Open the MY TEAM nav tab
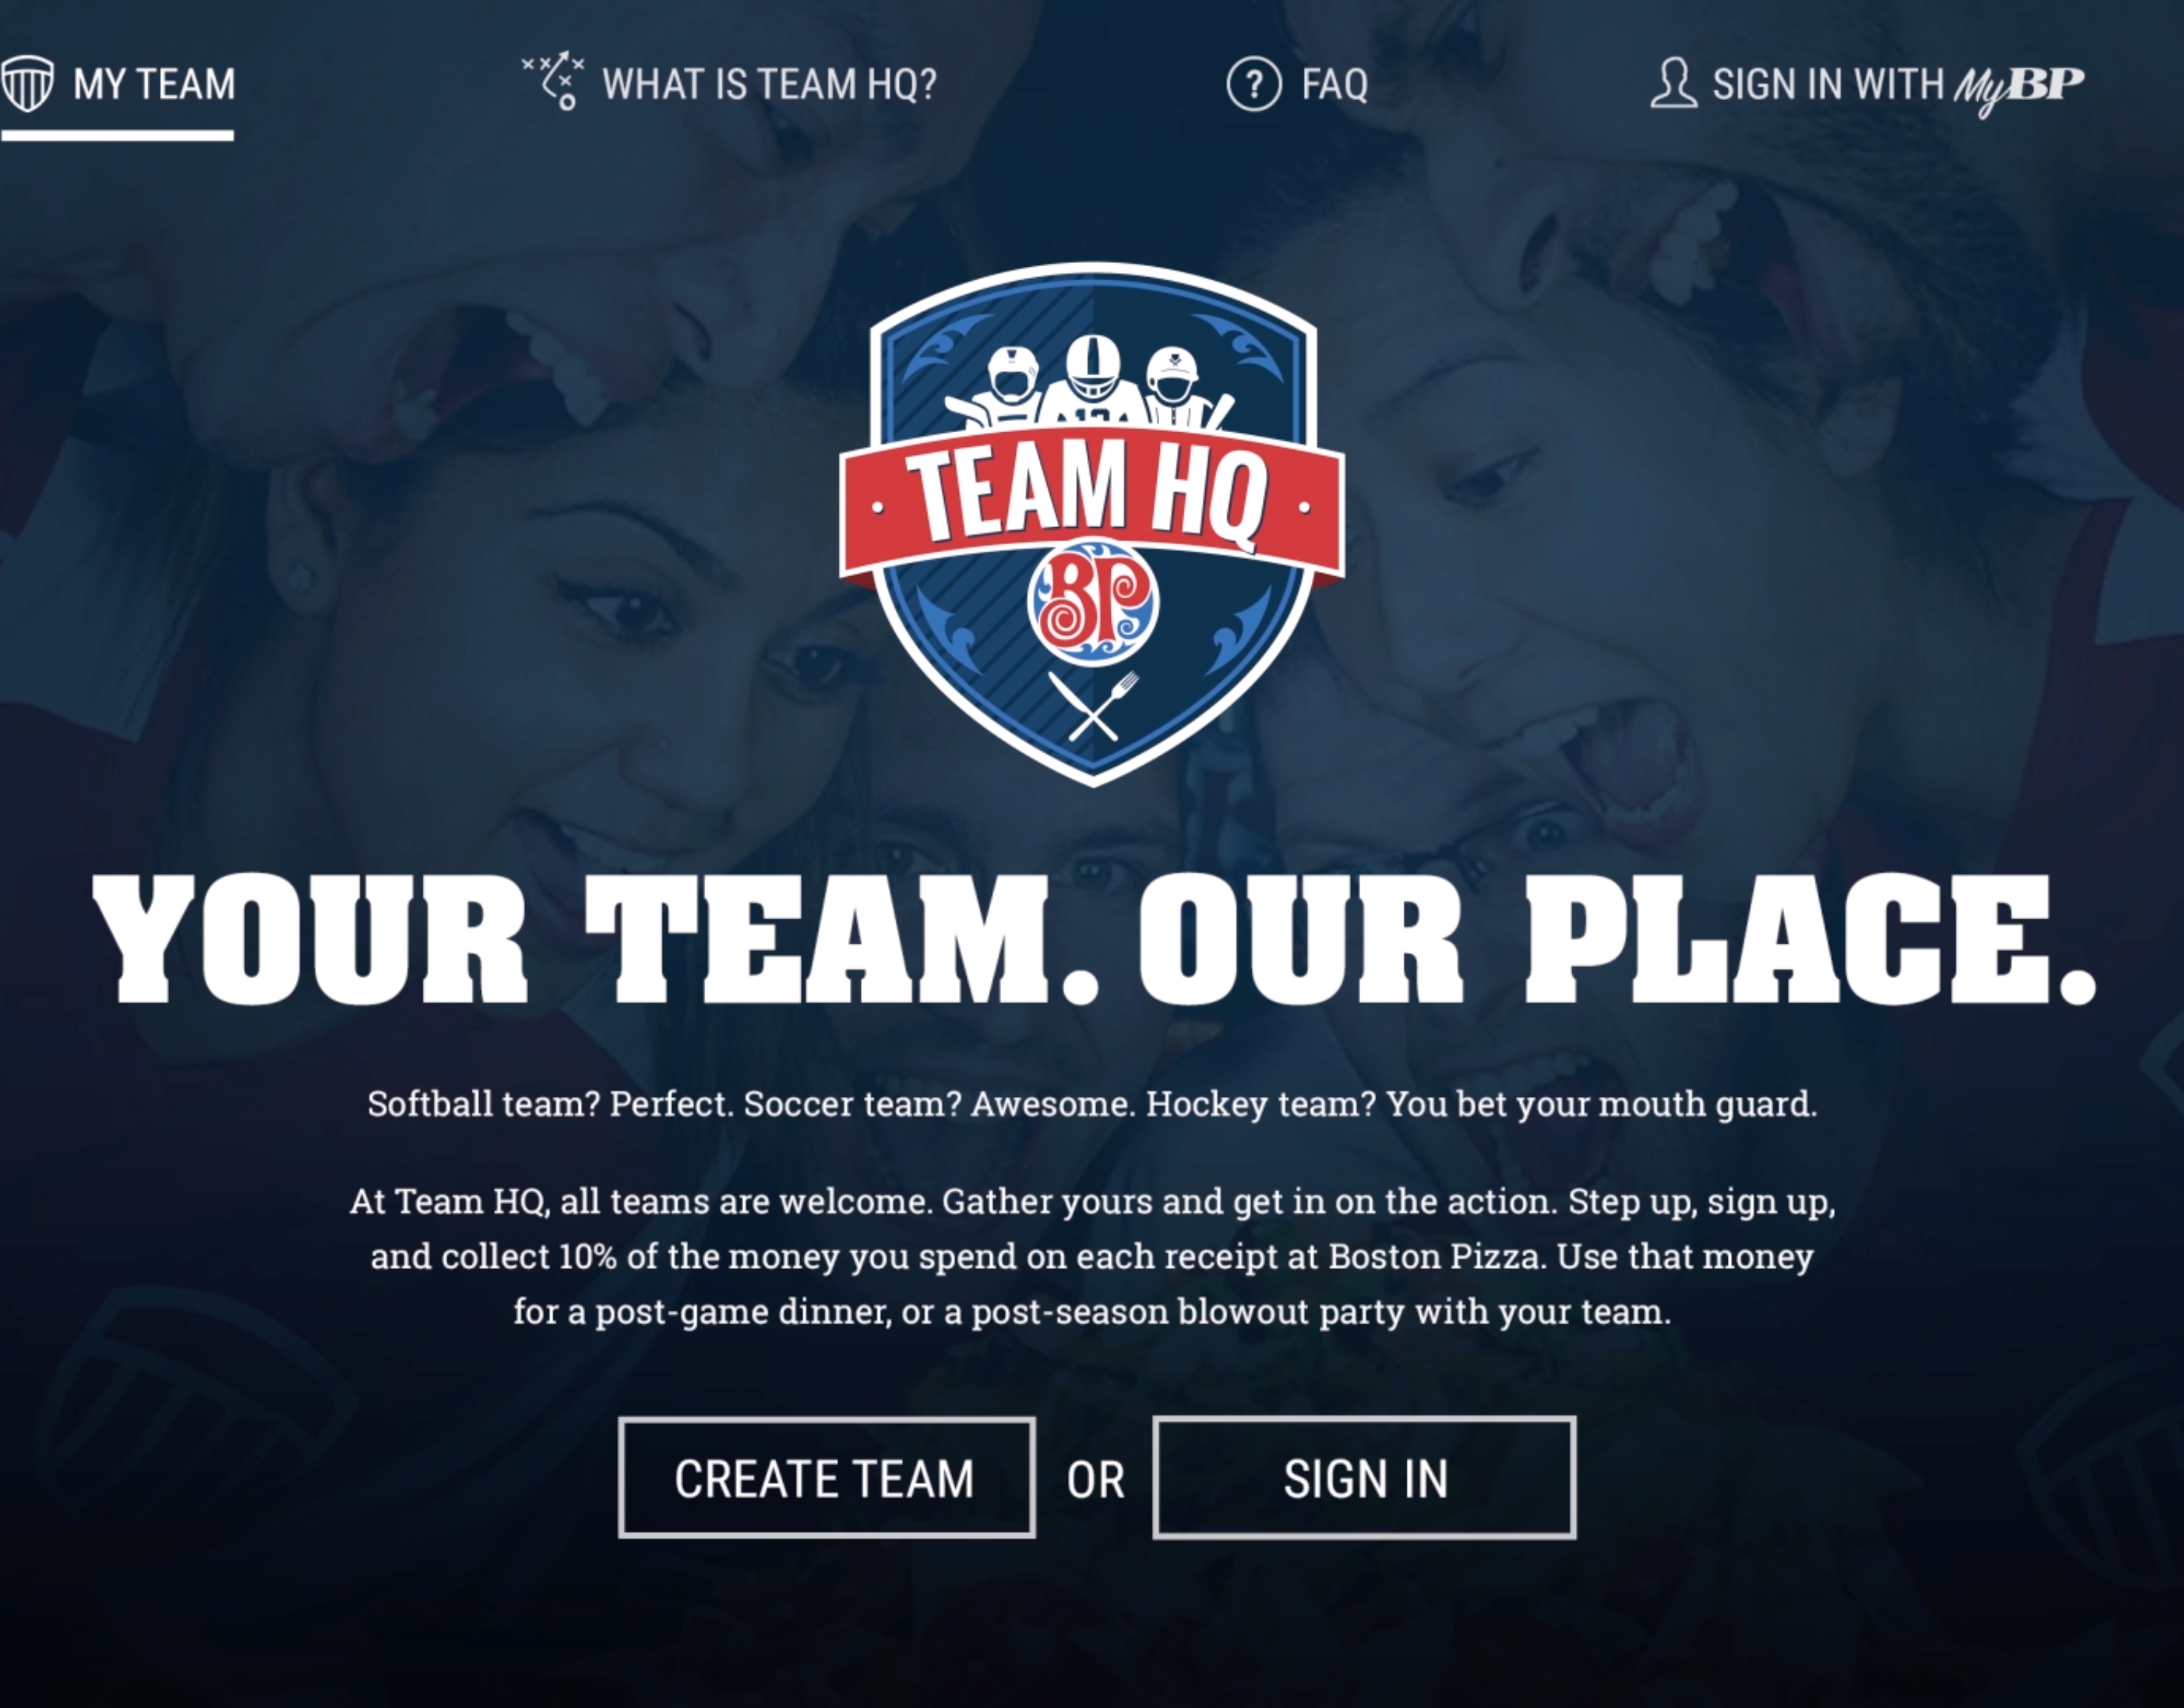Viewport: 2184px width, 1708px height. [x=118, y=84]
